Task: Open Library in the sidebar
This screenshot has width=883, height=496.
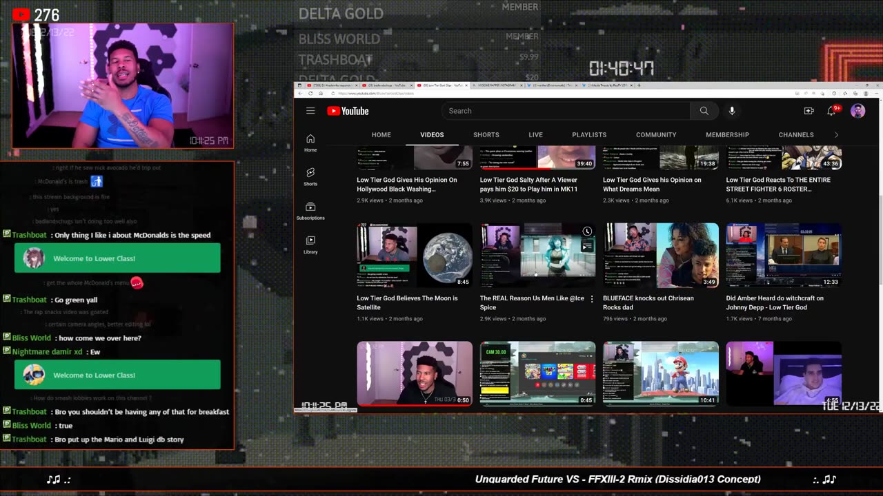Action: click(x=310, y=244)
